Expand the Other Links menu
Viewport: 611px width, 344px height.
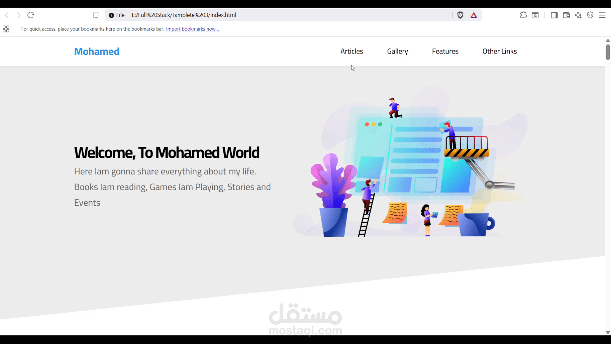(500, 51)
